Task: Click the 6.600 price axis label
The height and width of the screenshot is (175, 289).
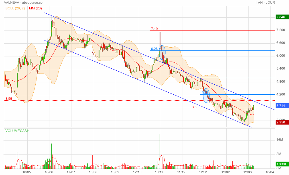Action: [x=280, y=43]
